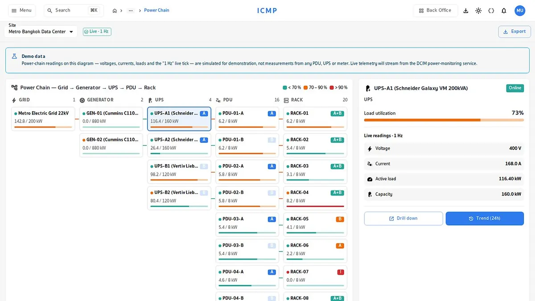Image resolution: width=535 pixels, height=301 pixels.
Task: Toggle the Live 1 Hz indicator
Action: (97, 32)
